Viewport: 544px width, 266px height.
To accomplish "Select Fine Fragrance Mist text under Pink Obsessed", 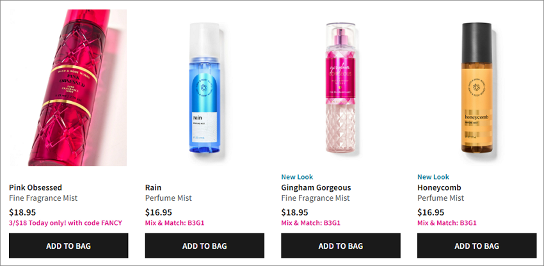I will [44, 198].
